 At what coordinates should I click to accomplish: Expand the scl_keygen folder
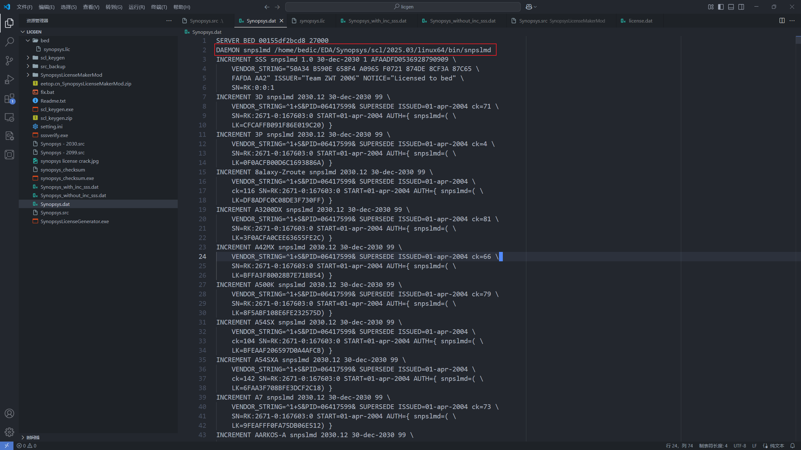tap(52, 58)
